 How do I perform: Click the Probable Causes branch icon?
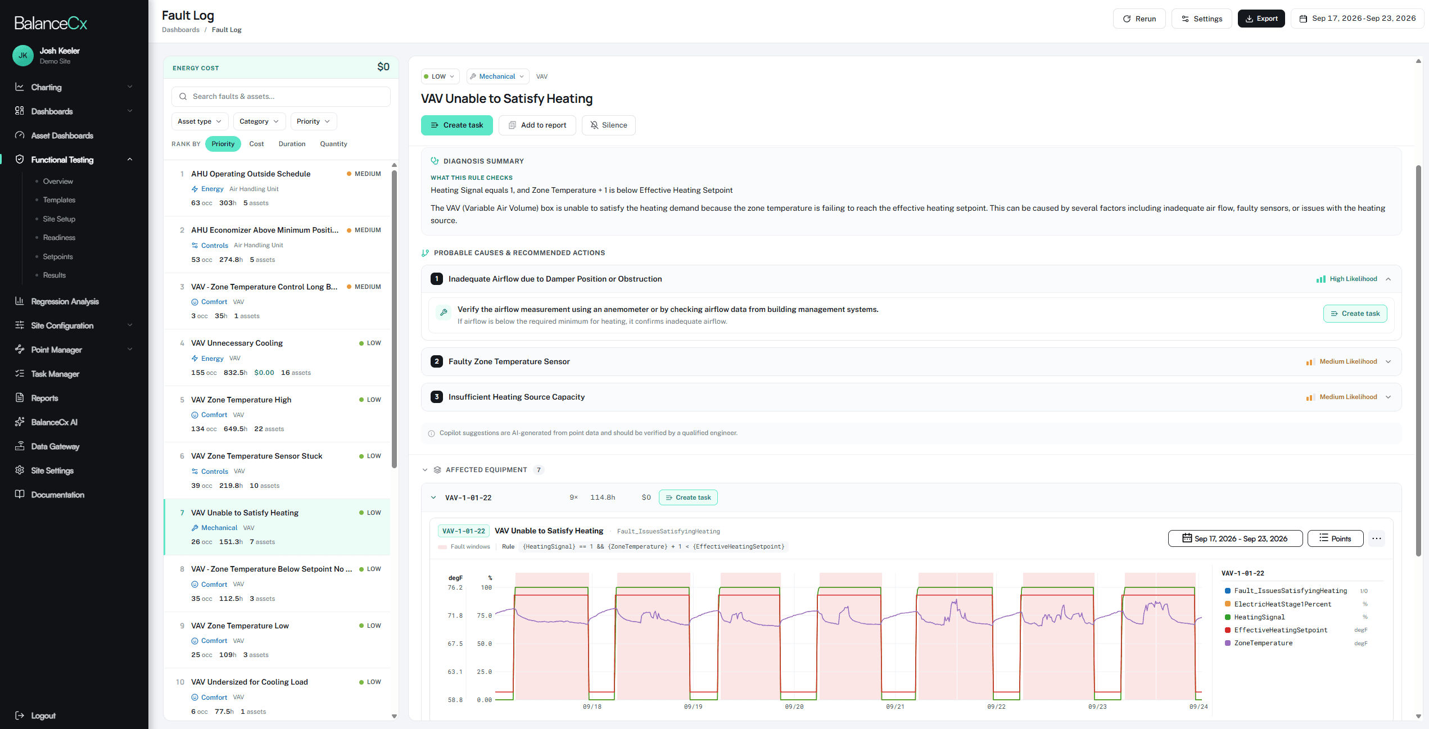pyautogui.click(x=426, y=253)
